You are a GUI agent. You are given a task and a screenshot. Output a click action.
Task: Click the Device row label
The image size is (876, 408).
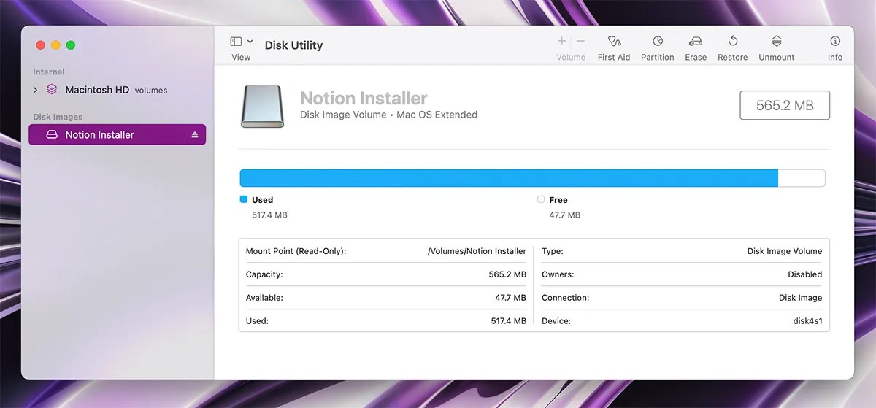pos(556,321)
